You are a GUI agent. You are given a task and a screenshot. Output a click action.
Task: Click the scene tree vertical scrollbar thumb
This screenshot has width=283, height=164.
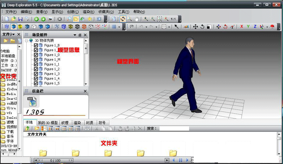pyautogui.click(x=86, y=49)
